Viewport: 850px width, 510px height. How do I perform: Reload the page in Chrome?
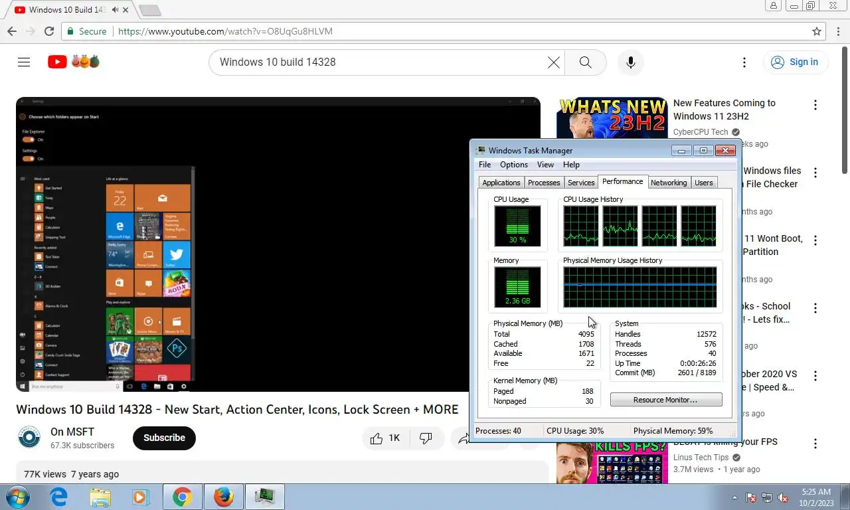[49, 31]
